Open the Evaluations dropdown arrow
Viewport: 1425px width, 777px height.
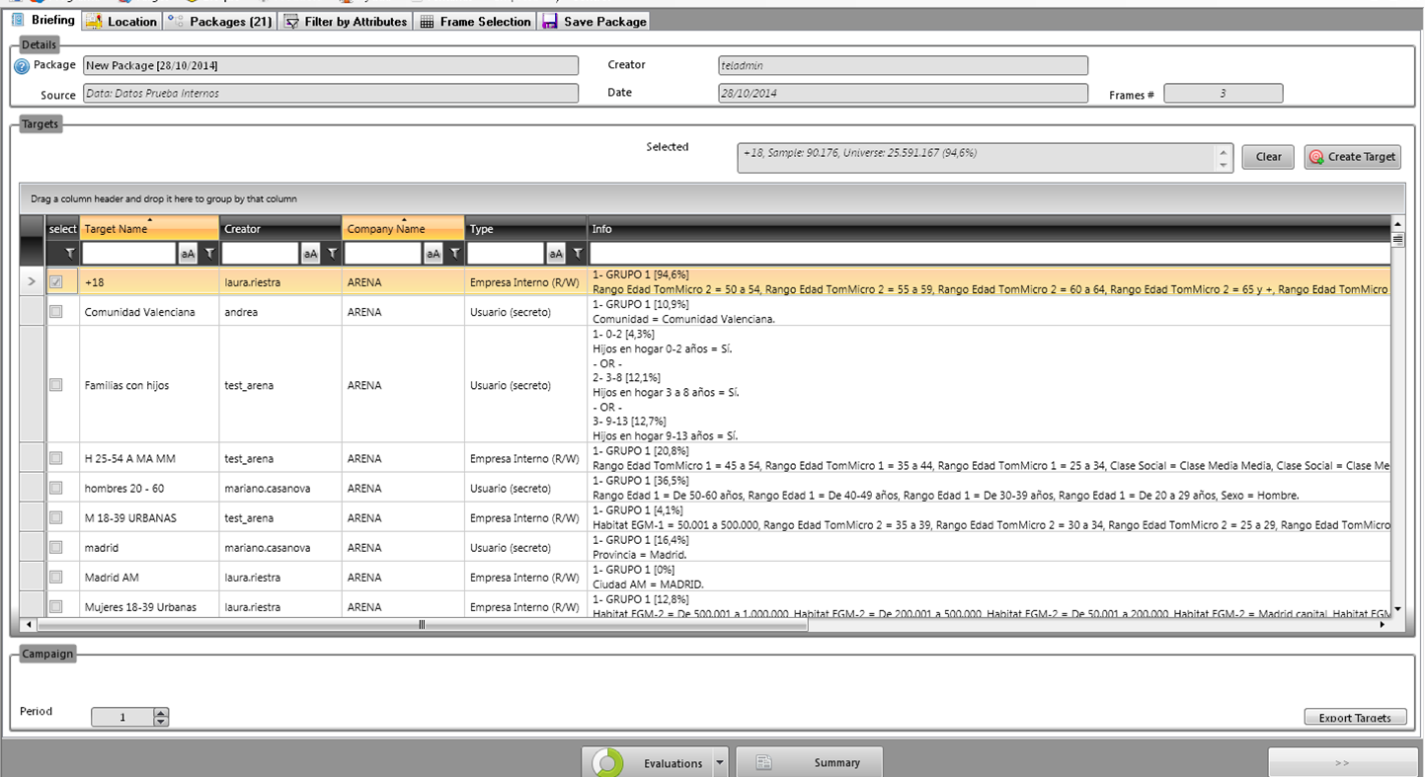pyautogui.click(x=720, y=763)
